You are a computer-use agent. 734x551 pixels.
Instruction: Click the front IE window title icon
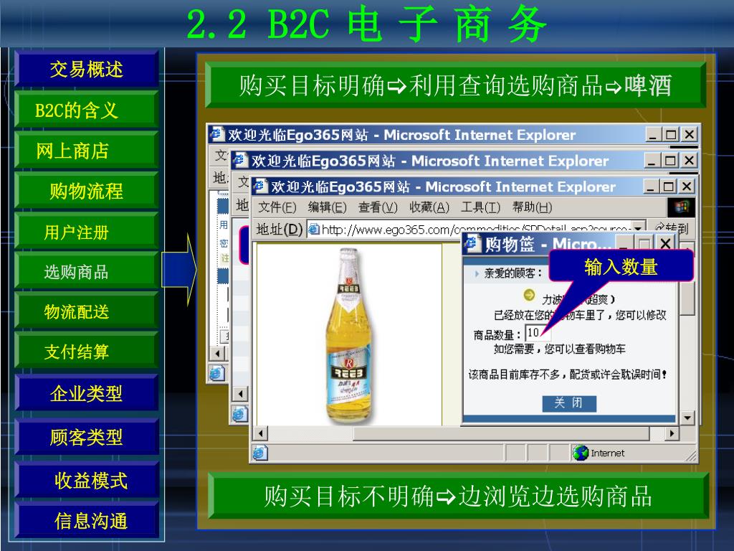coord(259,187)
